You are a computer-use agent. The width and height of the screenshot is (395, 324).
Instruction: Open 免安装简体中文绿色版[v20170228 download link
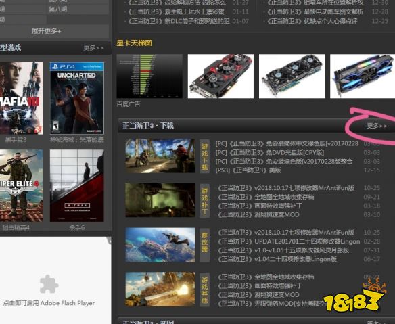tap(287, 144)
